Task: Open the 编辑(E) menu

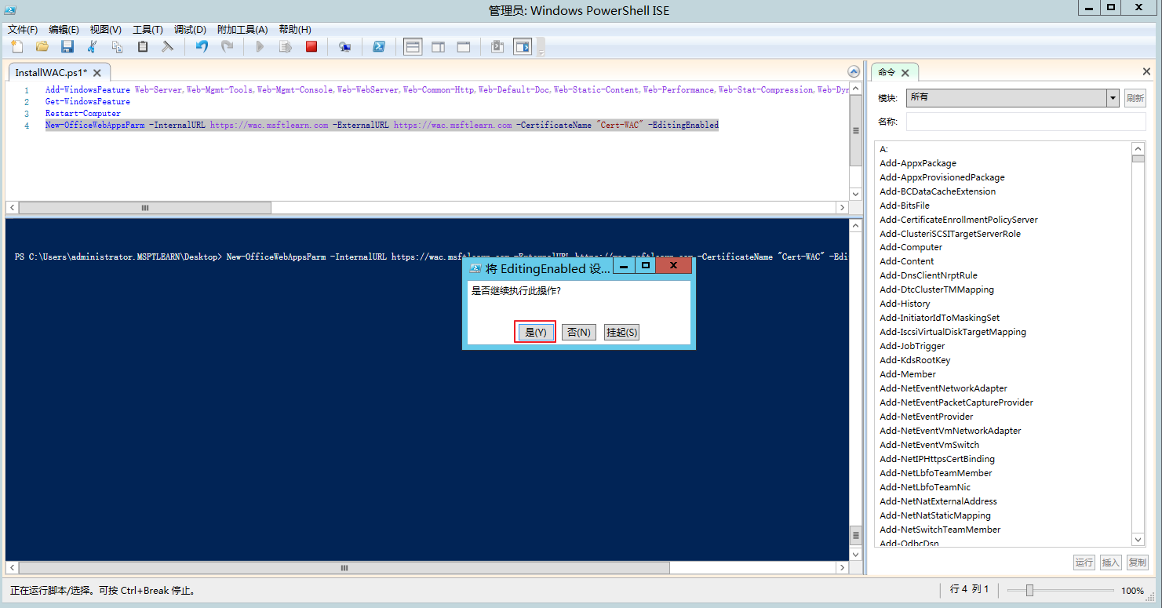Action: [64, 29]
